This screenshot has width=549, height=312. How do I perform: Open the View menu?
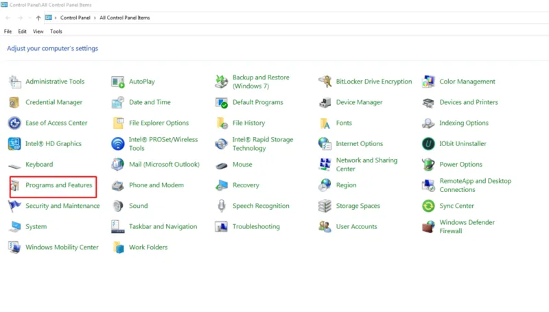pyautogui.click(x=38, y=32)
